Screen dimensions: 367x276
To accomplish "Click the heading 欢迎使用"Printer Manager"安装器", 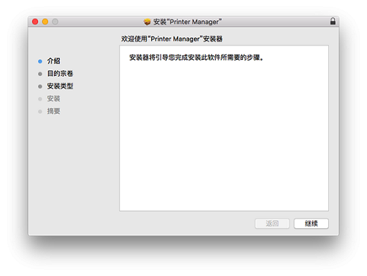I will [172, 39].
